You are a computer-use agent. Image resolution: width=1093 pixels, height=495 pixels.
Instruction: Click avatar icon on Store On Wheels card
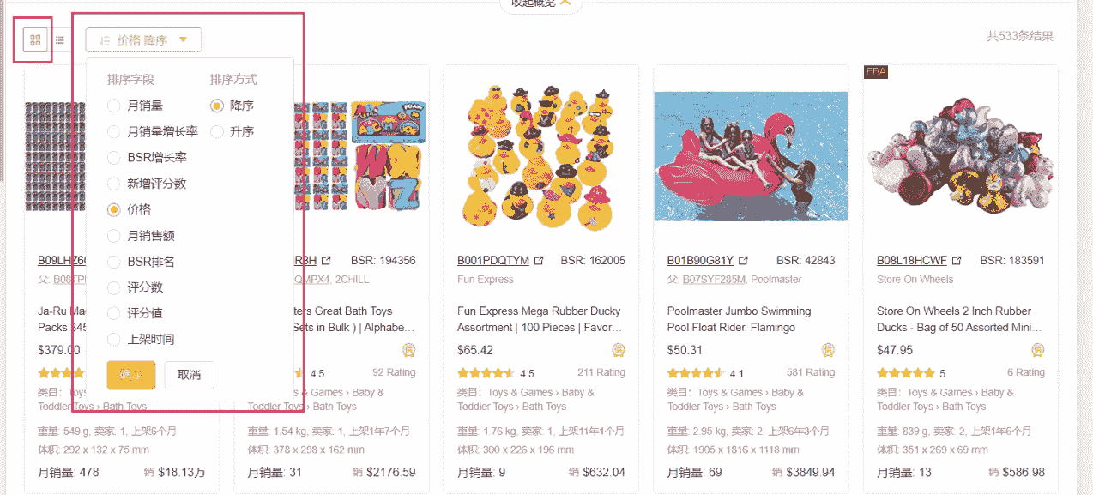pyautogui.click(x=1037, y=350)
